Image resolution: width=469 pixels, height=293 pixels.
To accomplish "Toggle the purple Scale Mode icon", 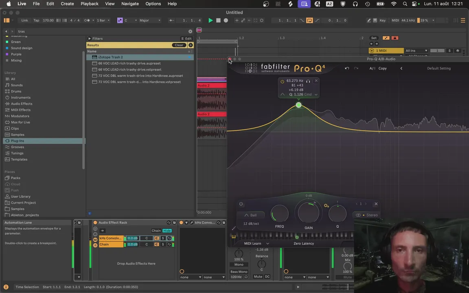I will [120, 20].
